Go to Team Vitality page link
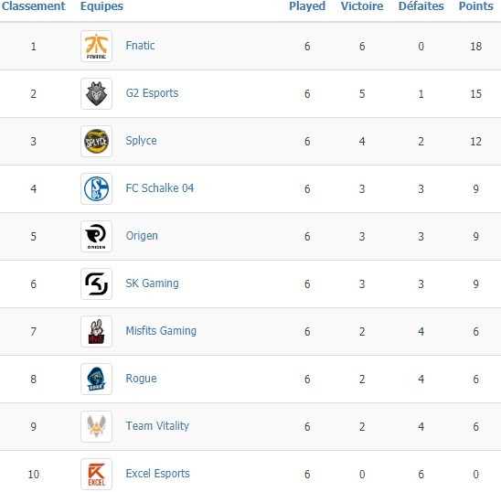501x492 pixels. [157, 426]
